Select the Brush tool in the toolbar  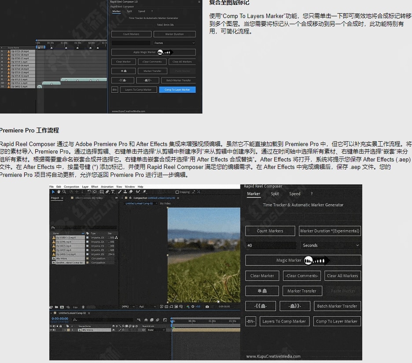tap(120, 192)
